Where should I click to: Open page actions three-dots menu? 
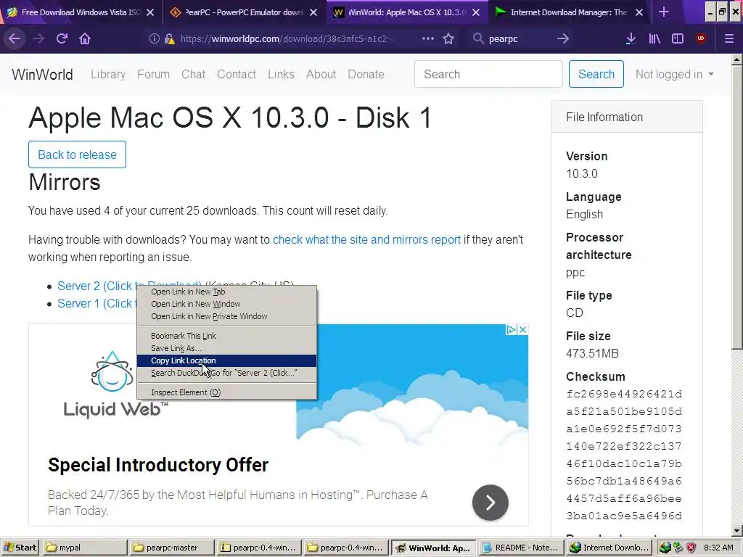(x=428, y=39)
